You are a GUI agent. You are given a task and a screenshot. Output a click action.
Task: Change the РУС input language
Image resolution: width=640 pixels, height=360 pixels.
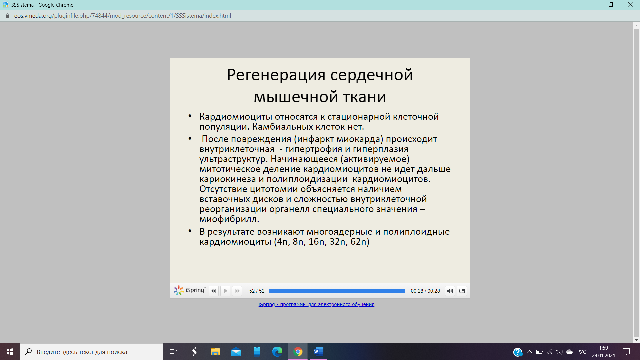(582, 352)
